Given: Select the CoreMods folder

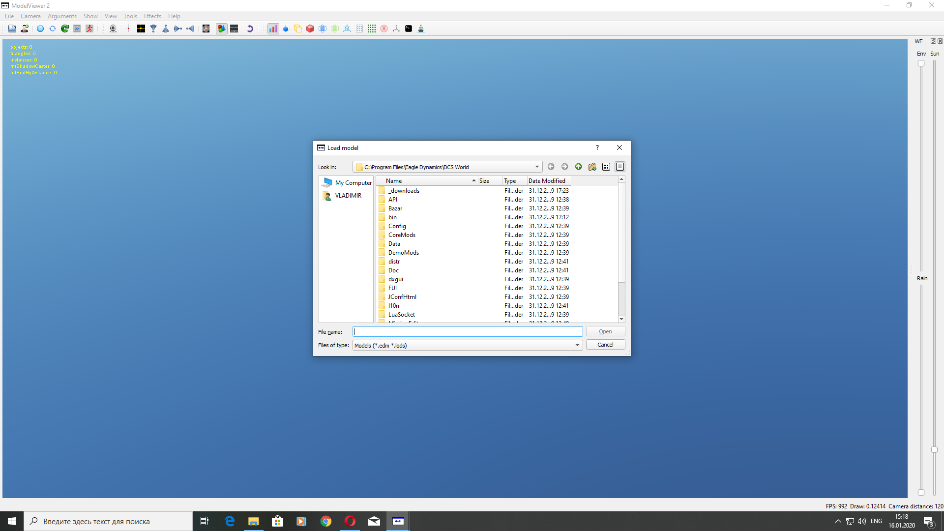Looking at the screenshot, I should click(x=402, y=235).
